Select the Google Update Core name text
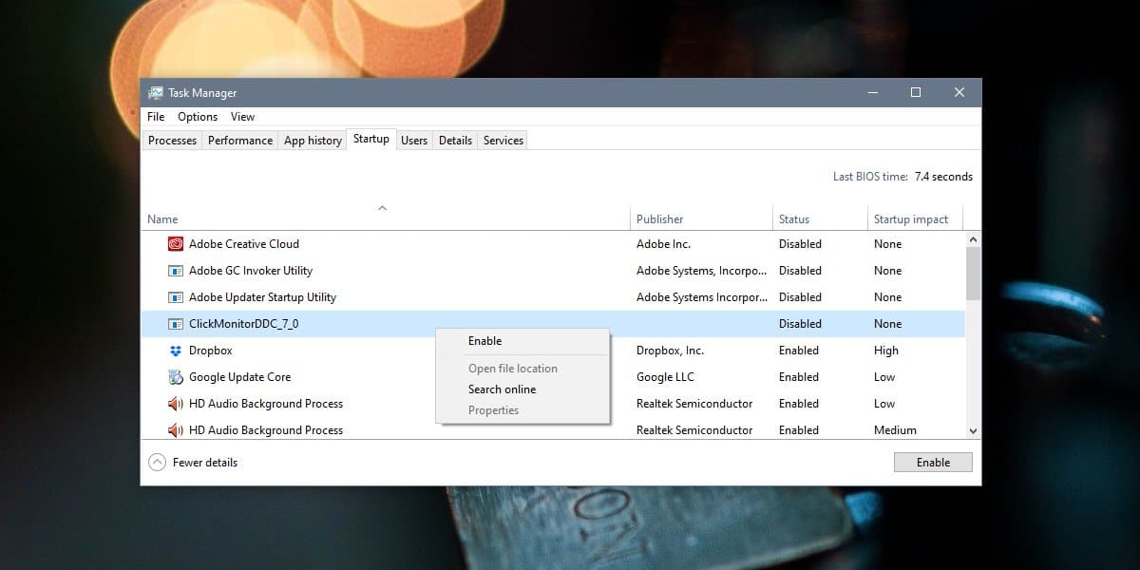 240,377
